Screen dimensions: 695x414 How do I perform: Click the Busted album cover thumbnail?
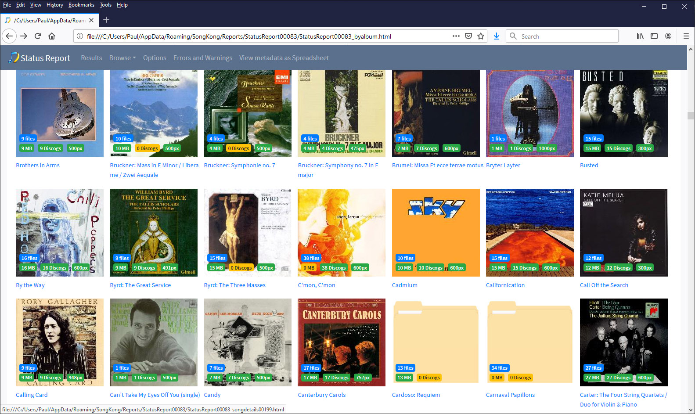[x=623, y=113]
